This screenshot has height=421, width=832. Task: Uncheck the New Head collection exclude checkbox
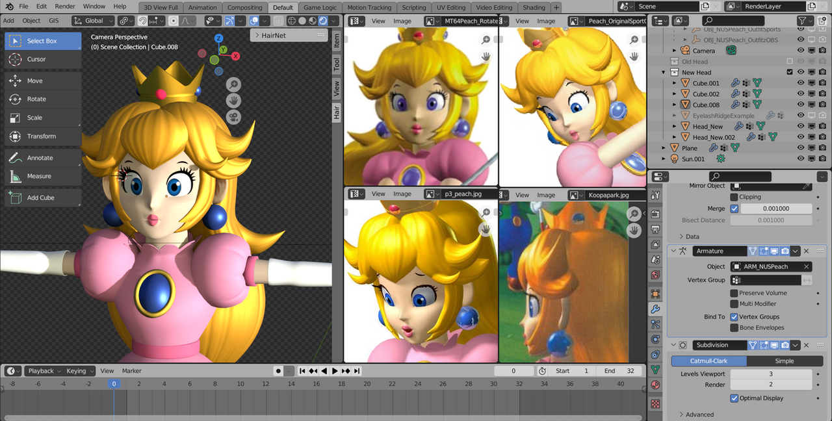click(790, 72)
